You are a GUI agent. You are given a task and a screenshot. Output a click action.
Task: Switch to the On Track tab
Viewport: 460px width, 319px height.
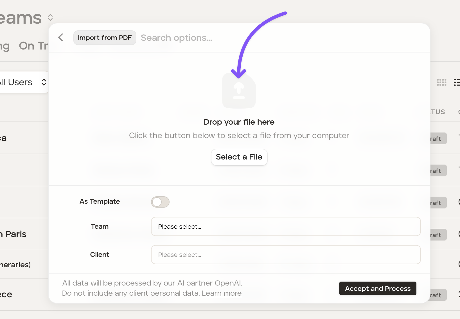[34, 46]
